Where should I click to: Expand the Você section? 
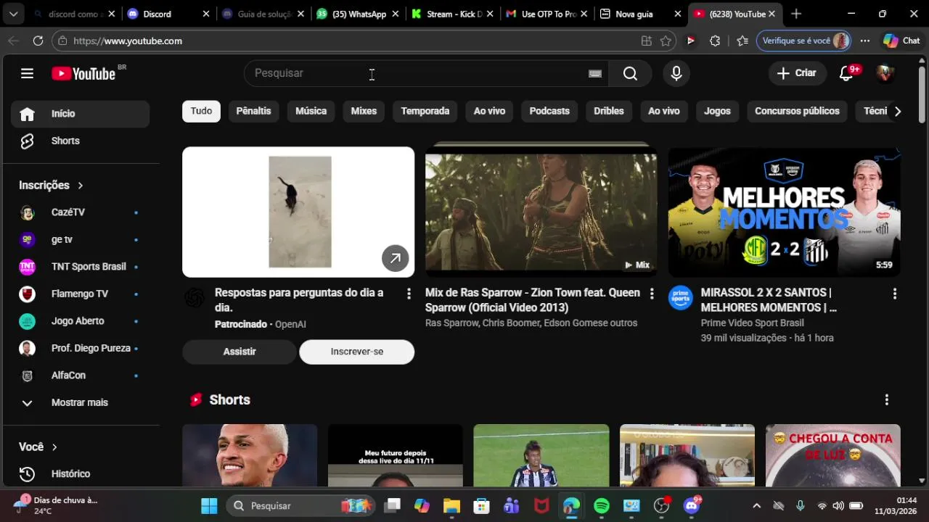pos(38,447)
